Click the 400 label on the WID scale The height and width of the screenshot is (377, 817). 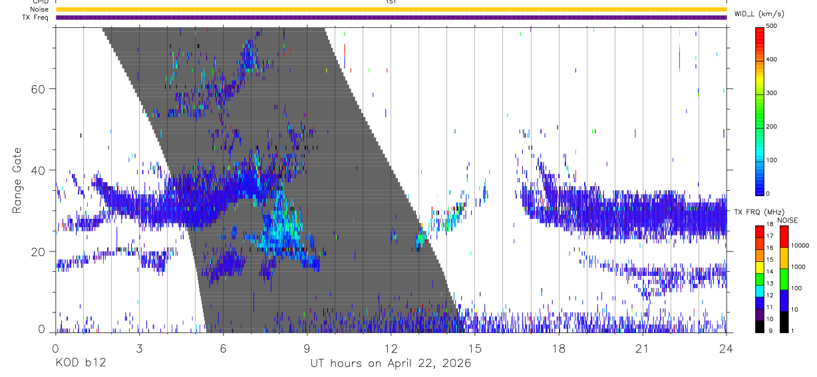(x=773, y=60)
